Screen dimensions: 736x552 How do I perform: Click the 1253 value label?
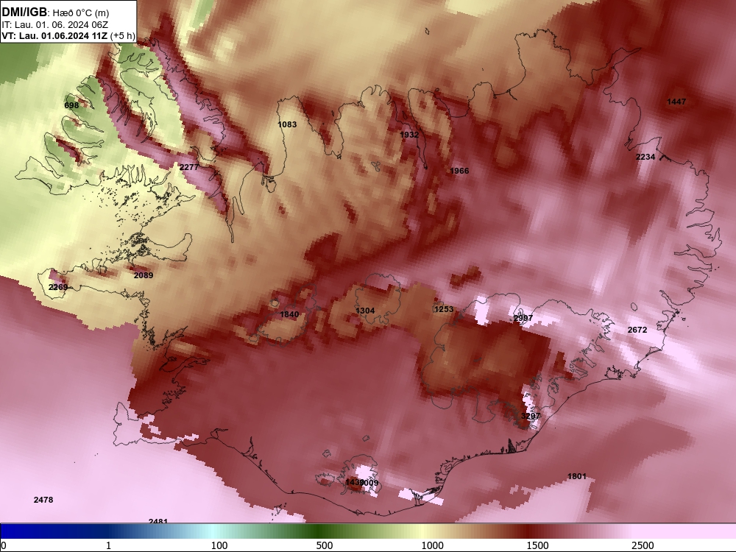tap(444, 309)
